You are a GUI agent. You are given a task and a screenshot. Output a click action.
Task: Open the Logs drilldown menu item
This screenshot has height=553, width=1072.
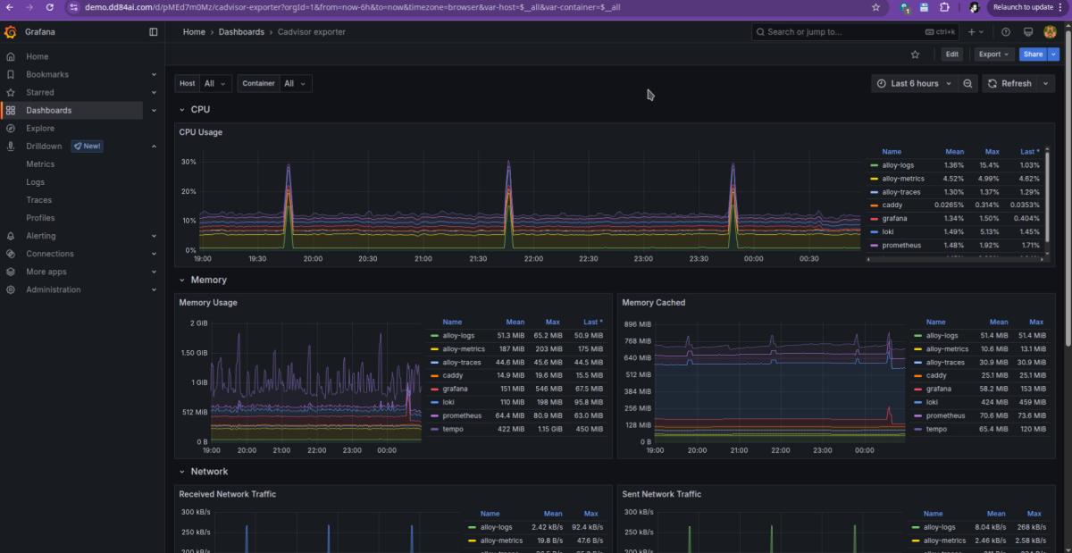pyautogui.click(x=35, y=182)
